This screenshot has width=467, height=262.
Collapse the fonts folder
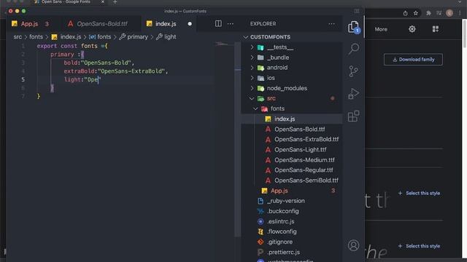(x=277, y=108)
